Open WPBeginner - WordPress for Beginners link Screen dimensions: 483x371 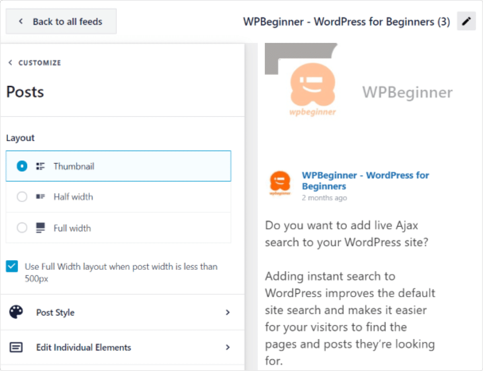tap(365, 181)
